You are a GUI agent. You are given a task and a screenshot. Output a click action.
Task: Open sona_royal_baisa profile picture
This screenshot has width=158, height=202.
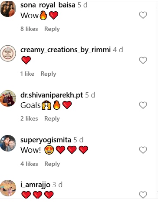click(8, 9)
